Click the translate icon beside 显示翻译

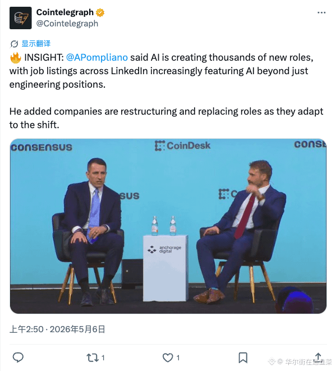[14, 44]
